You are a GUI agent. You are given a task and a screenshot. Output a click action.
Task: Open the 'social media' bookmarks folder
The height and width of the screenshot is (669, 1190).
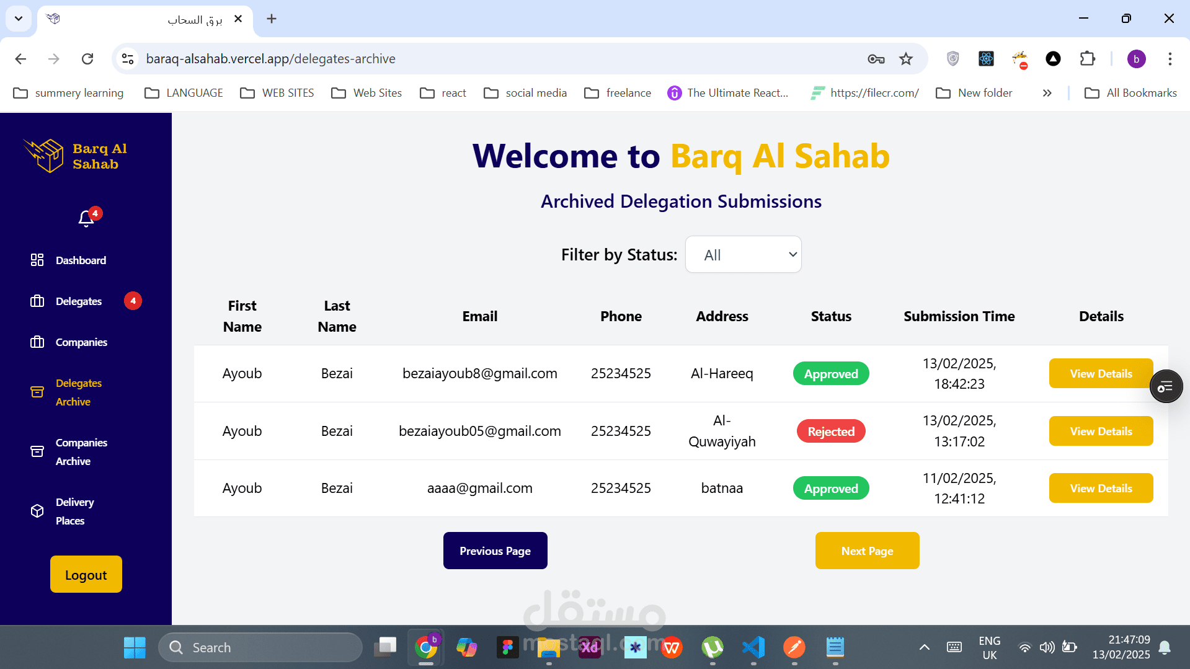[x=525, y=93]
